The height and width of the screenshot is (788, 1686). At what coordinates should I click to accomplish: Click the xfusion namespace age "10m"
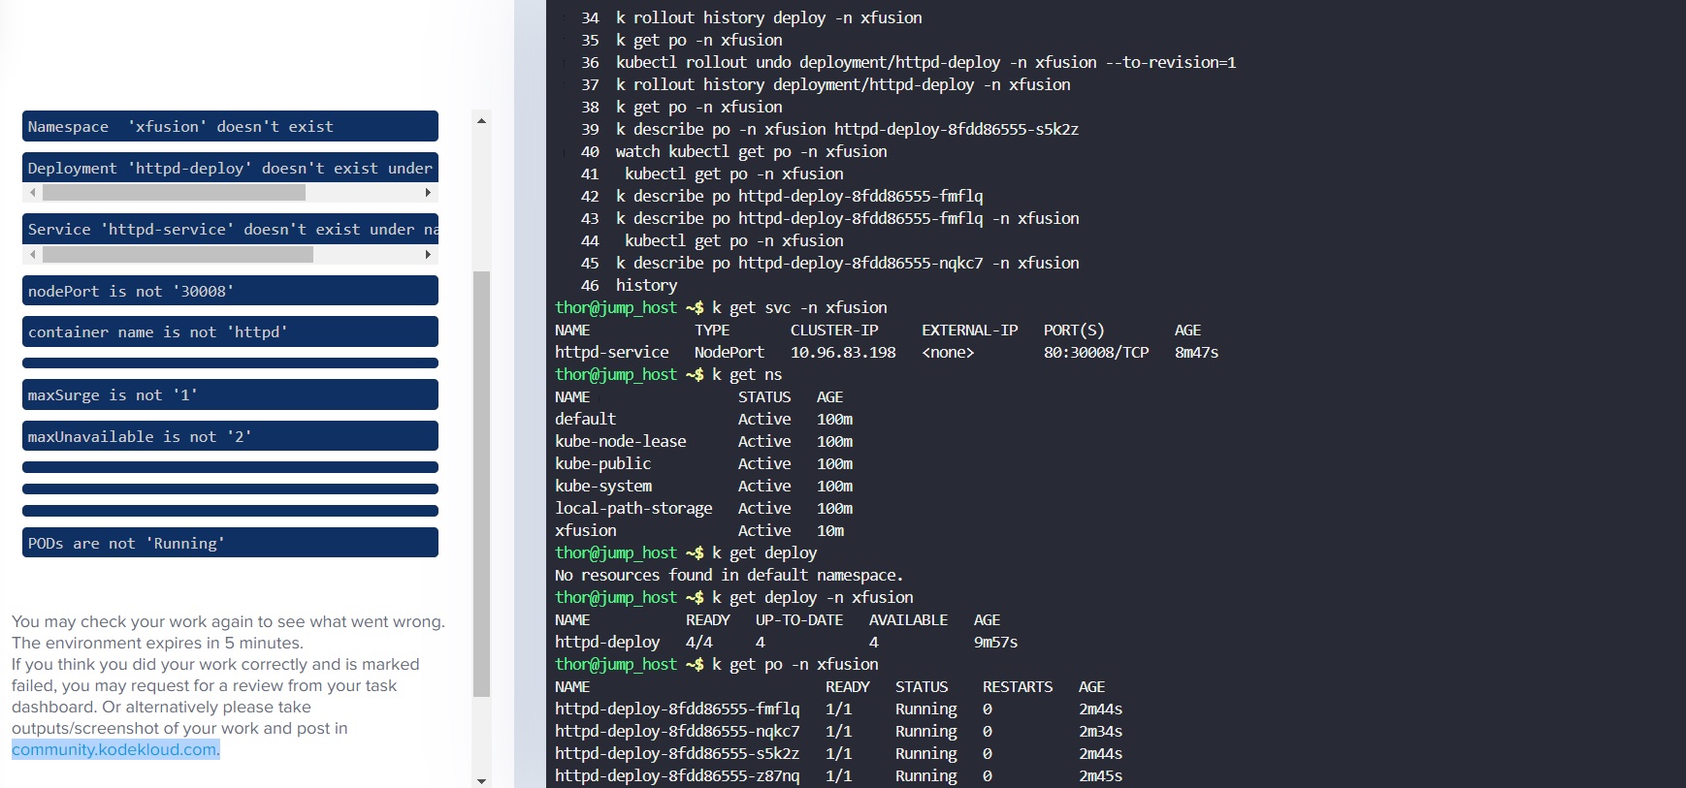point(830,530)
